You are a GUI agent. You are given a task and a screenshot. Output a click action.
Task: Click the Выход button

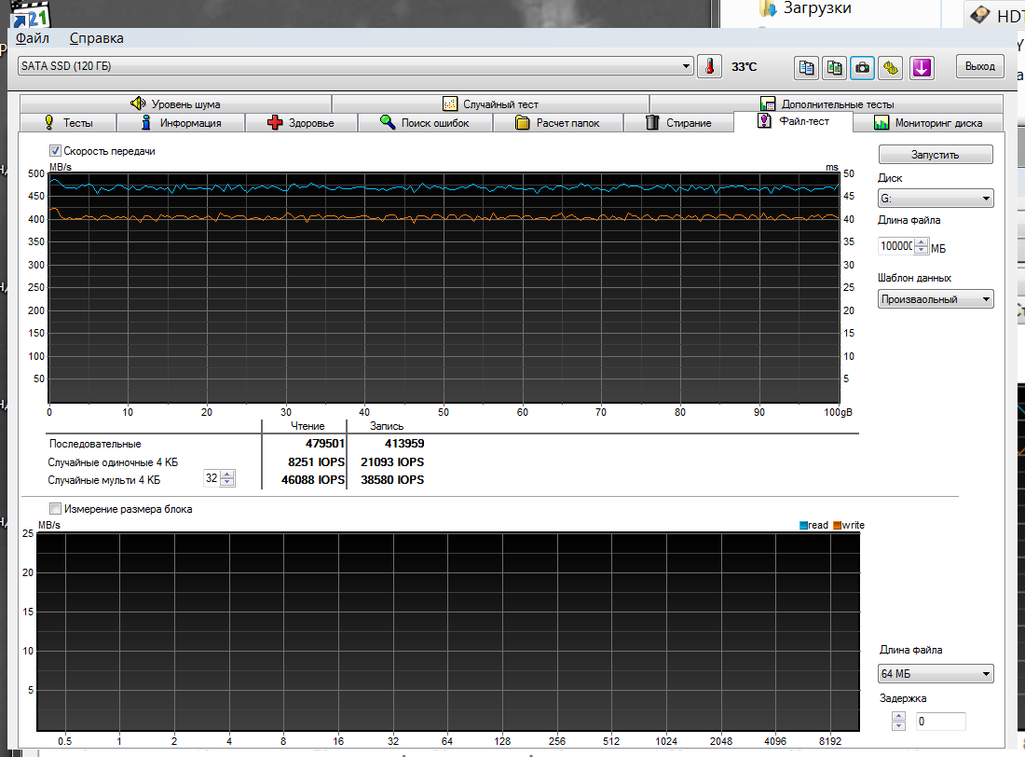(980, 66)
